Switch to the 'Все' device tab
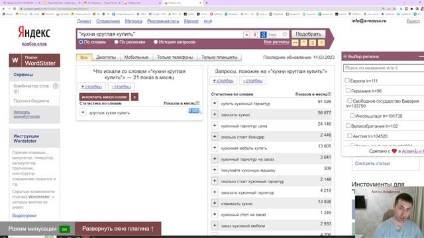The height and width of the screenshot is (238, 424). click(x=84, y=58)
